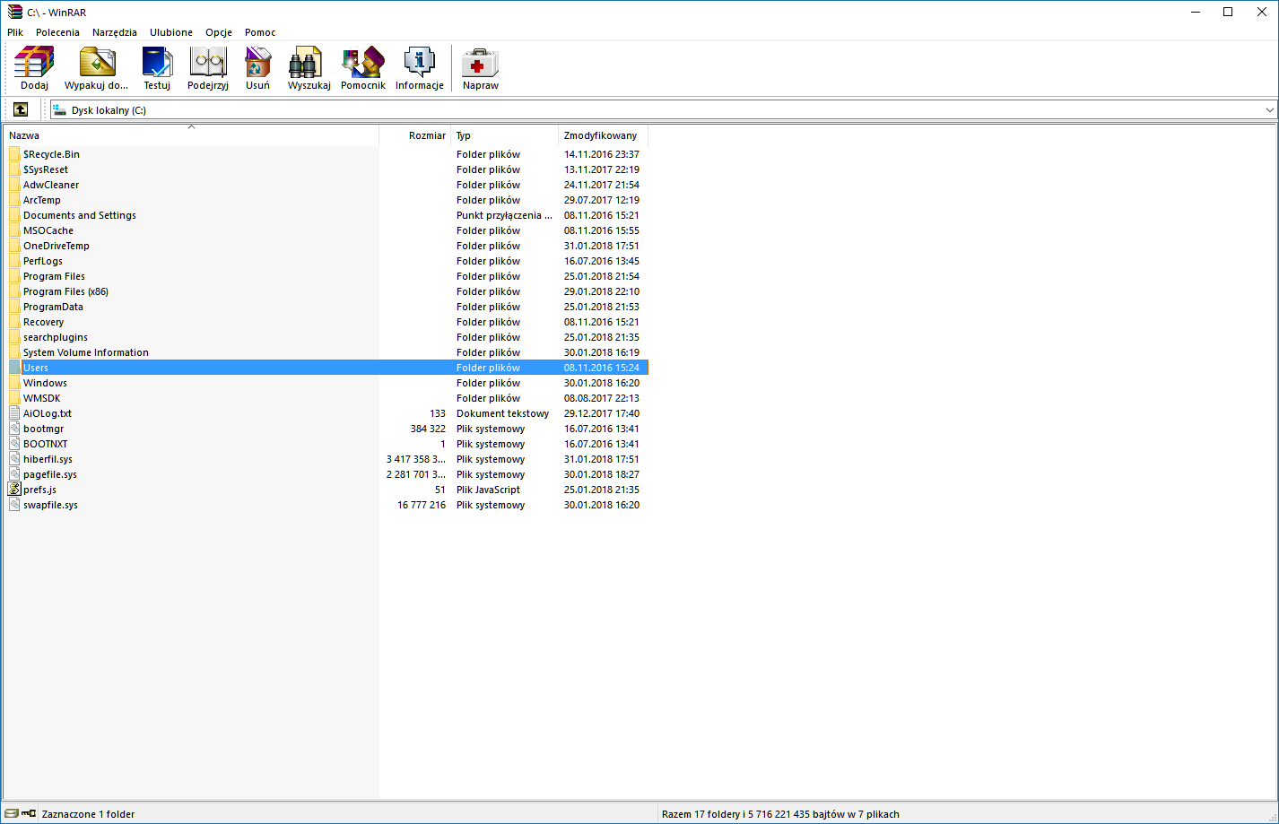This screenshot has height=824, width=1279.
Task: Sort list by the Nazwa column header
Action: (x=191, y=135)
